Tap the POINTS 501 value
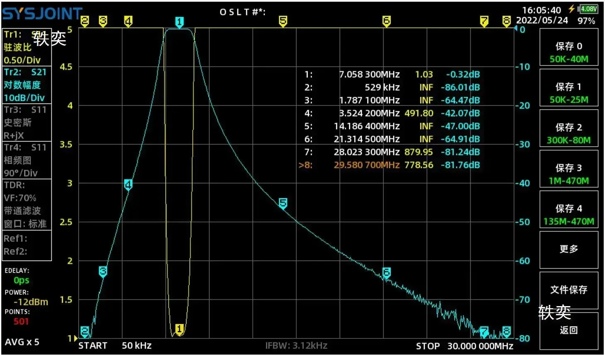This screenshot has height=355, width=605. (x=21, y=321)
